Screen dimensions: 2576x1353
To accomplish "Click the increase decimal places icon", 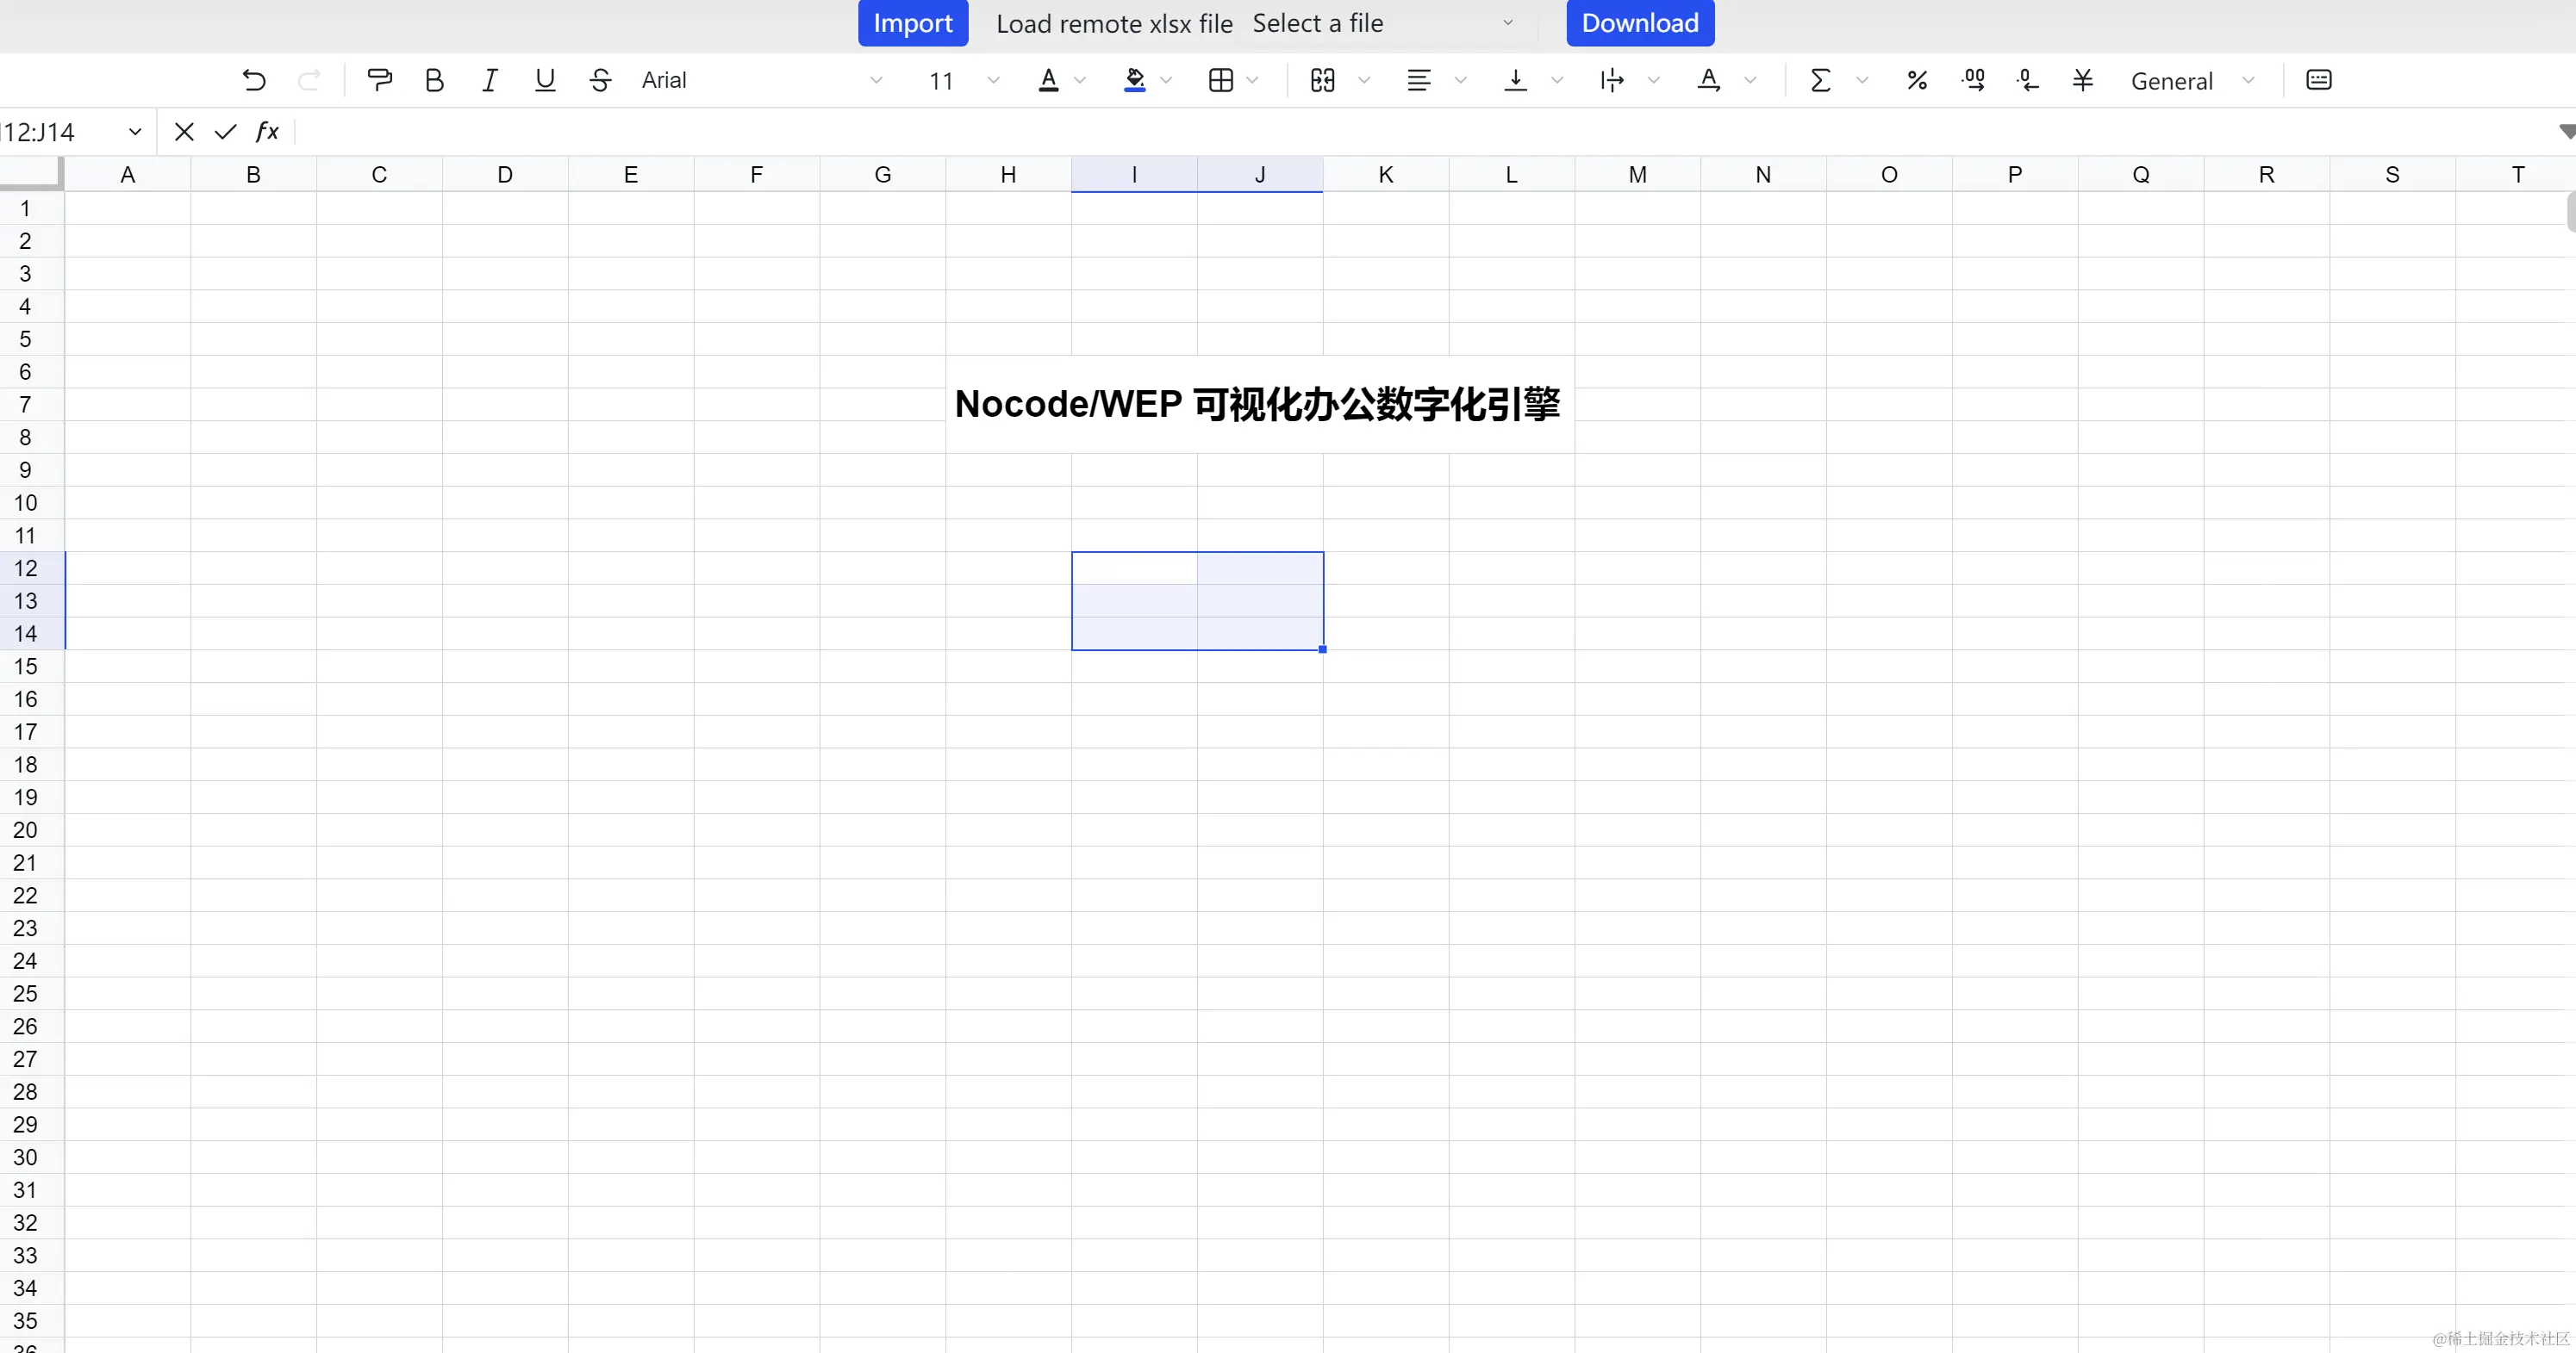I will pyautogui.click(x=1973, y=80).
